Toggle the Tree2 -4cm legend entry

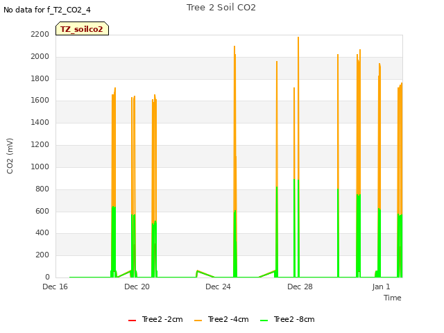(221, 319)
